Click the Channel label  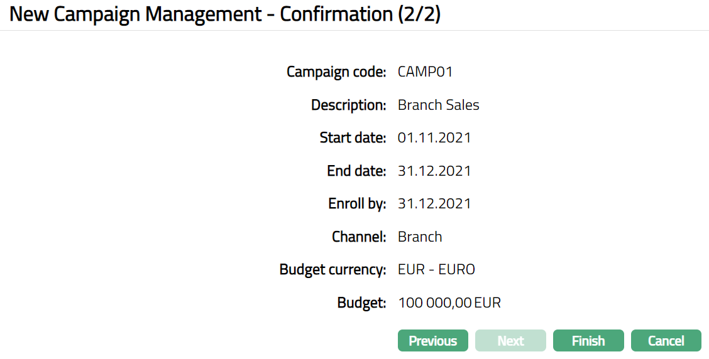click(359, 237)
